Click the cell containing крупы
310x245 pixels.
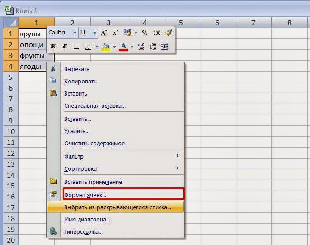[x=33, y=34]
